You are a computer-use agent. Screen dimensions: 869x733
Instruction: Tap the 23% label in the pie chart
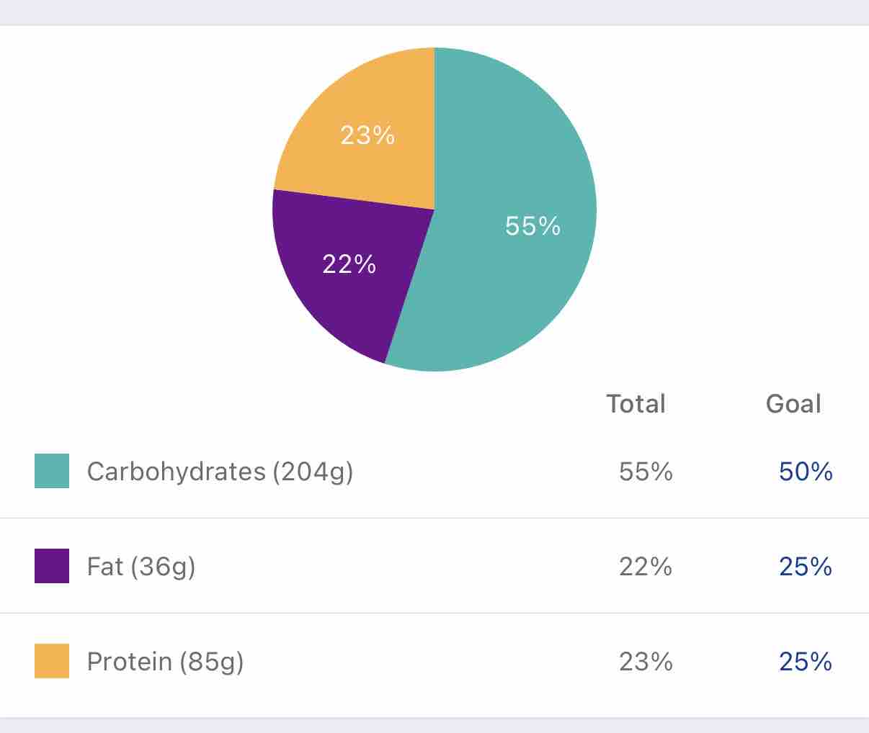[x=367, y=135]
